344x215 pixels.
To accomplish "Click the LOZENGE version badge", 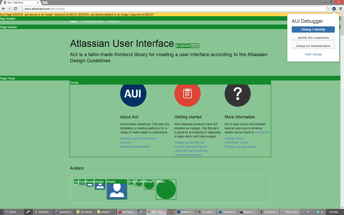I will click(x=188, y=46).
